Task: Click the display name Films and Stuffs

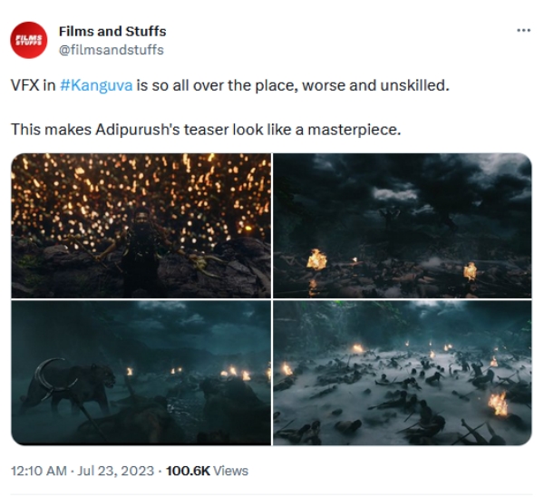Action: tap(112, 31)
